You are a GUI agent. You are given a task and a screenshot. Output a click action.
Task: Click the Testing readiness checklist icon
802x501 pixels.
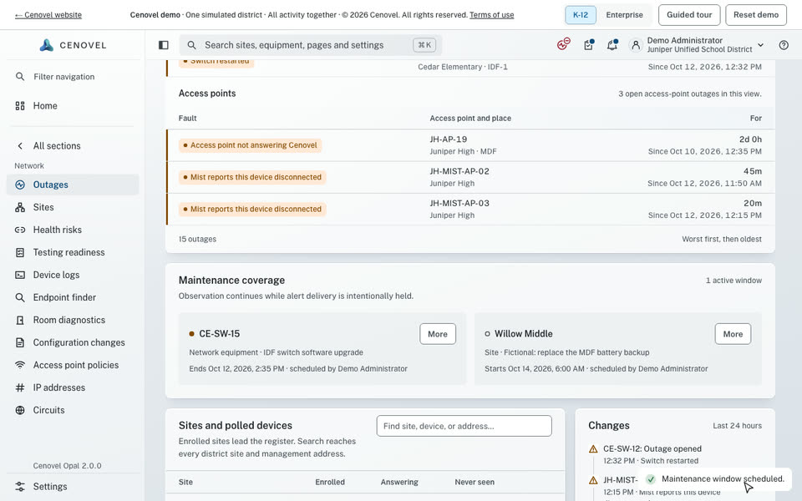(x=20, y=252)
